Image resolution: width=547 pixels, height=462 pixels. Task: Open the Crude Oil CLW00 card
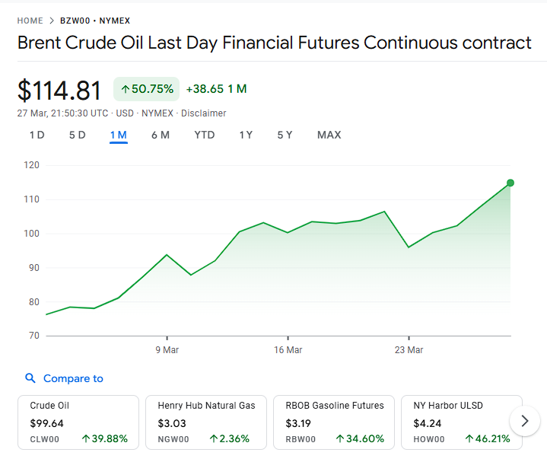click(x=78, y=422)
